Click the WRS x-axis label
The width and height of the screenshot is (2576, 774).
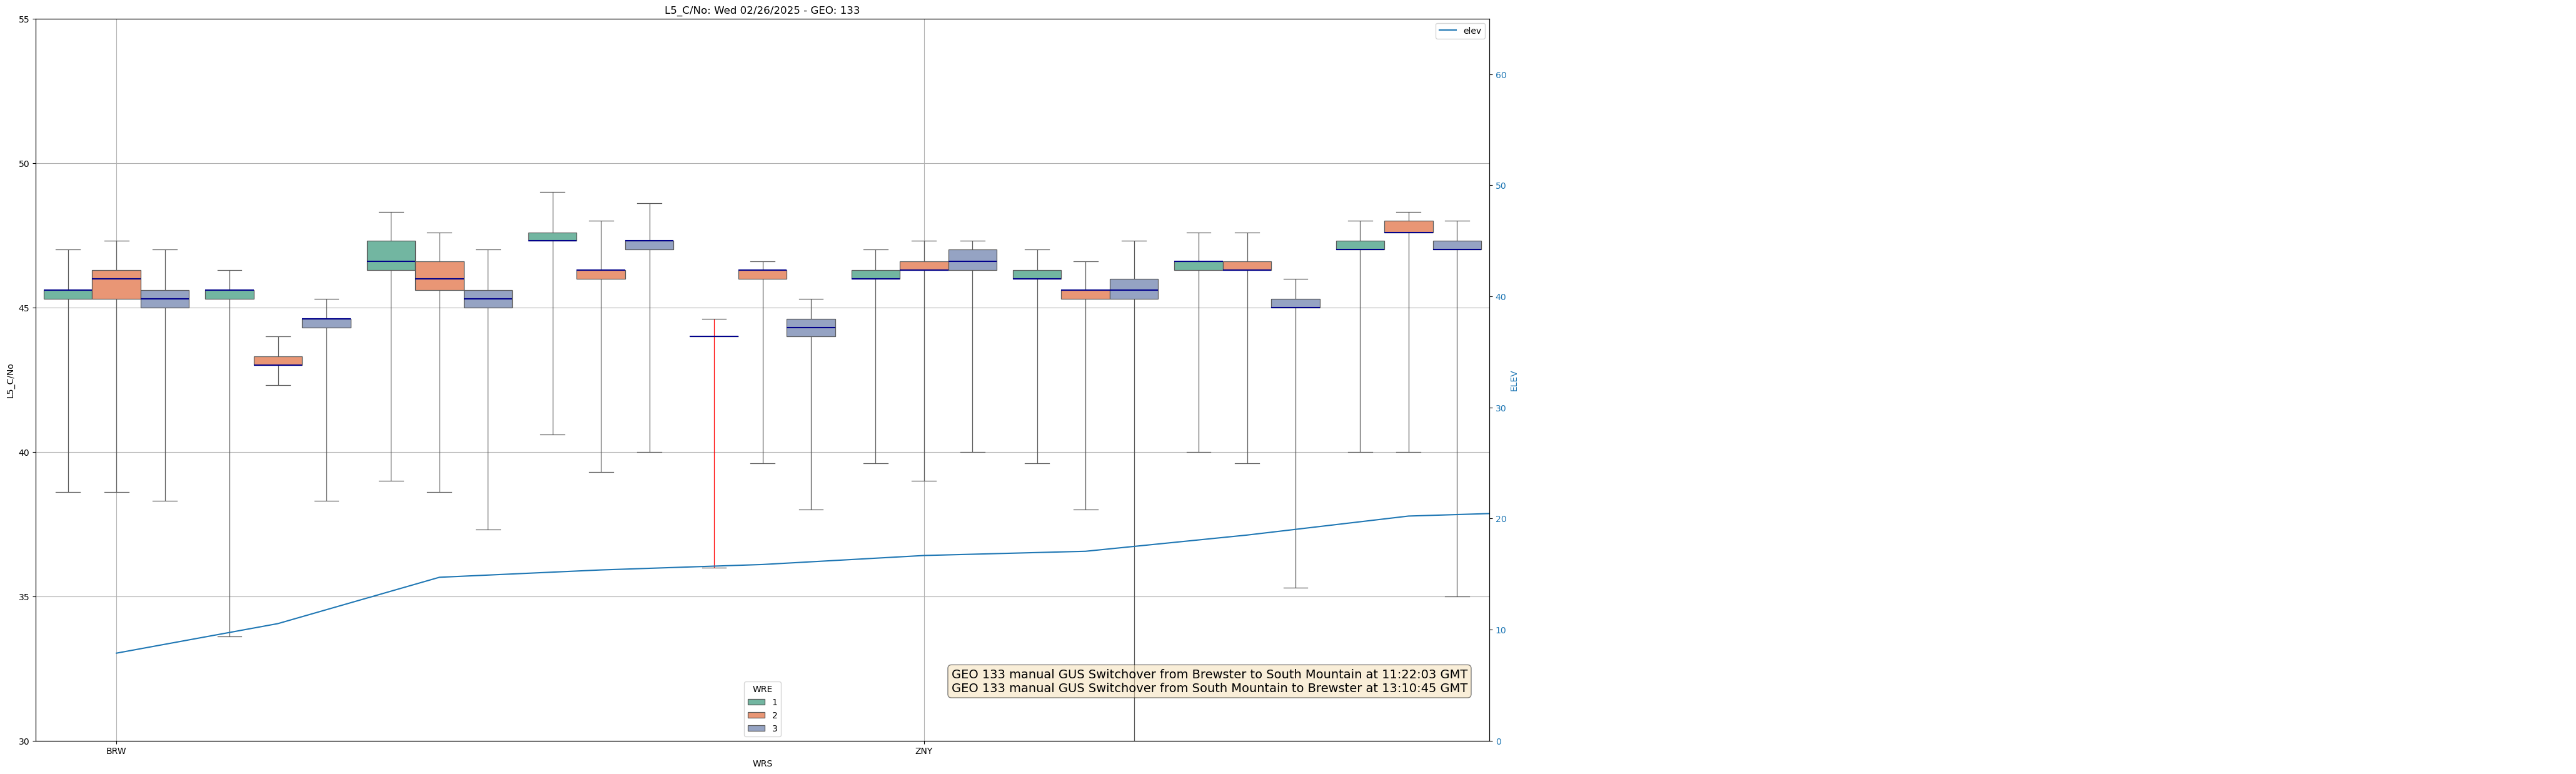pos(762,764)
